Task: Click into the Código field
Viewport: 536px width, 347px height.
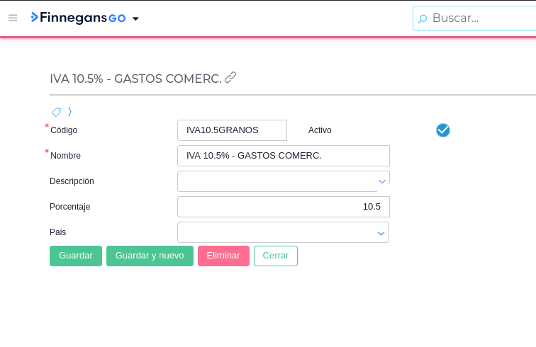Action: coord(232,130)
